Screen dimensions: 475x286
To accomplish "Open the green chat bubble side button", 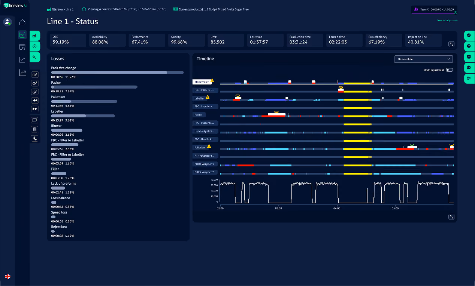I will [469, 68].
